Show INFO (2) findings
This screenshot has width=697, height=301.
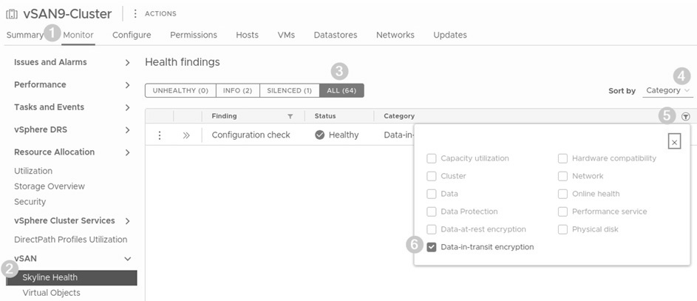(x=238, y=91)
